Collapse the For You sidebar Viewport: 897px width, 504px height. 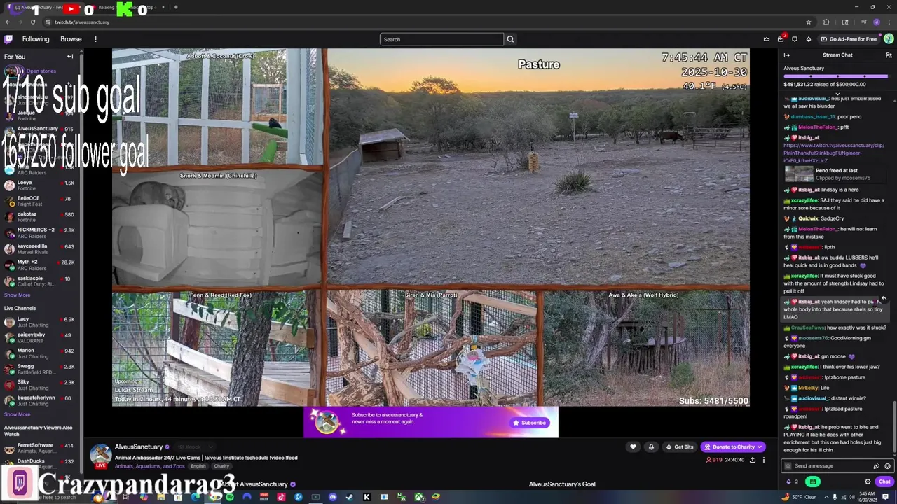70,57
